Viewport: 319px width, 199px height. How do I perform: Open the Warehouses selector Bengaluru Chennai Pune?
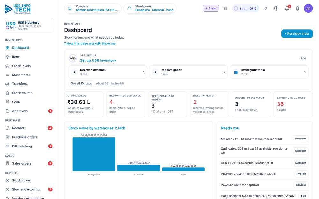150,8
